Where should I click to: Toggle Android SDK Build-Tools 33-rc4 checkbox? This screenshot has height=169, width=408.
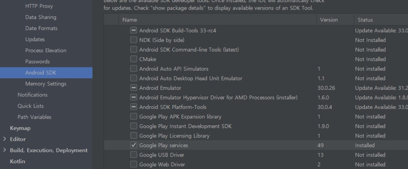134,30
